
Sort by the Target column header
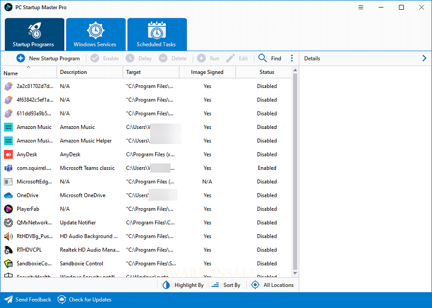(x=151, y=72)
